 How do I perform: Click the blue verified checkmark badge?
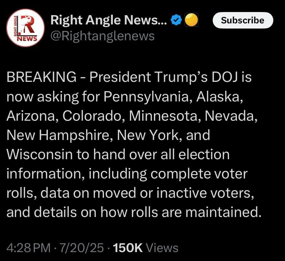click(176, 21)
